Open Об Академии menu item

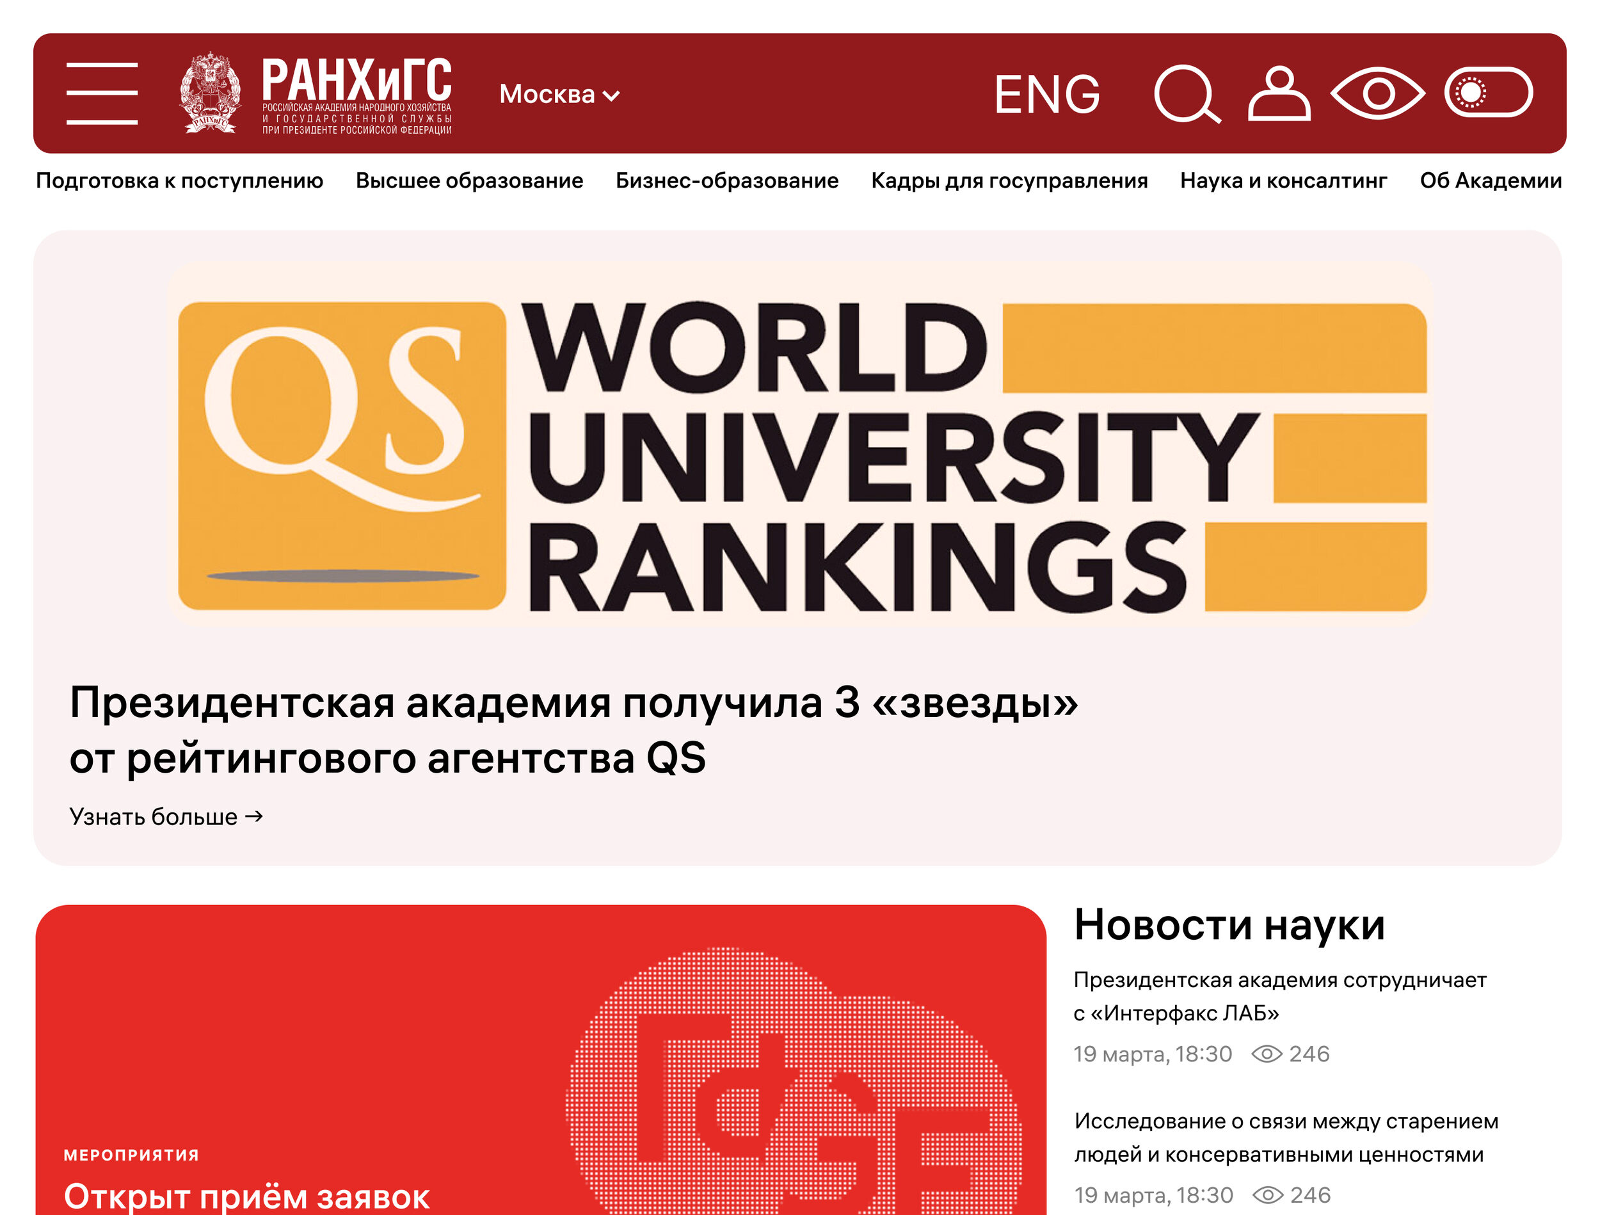(1490, 180)
